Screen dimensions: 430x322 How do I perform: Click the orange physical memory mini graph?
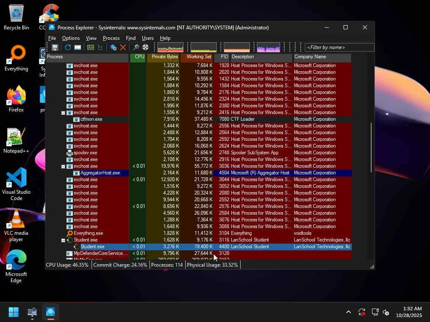click(237, 47)
